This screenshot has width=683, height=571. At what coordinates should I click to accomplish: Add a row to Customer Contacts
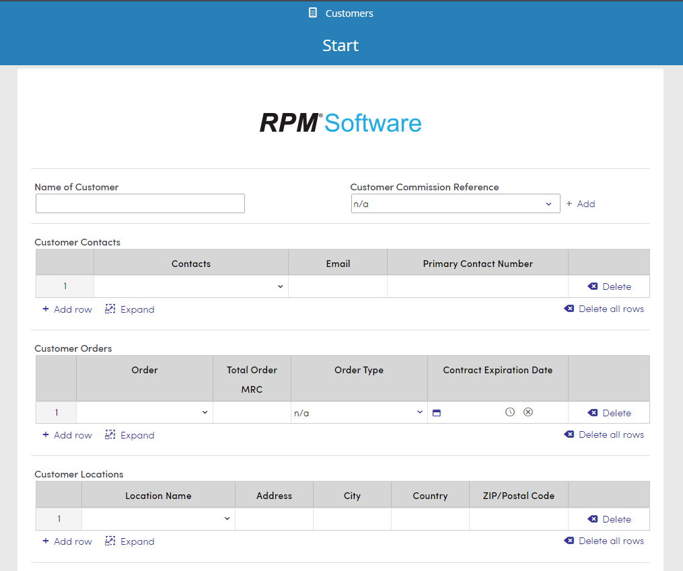tap(67, 309)
